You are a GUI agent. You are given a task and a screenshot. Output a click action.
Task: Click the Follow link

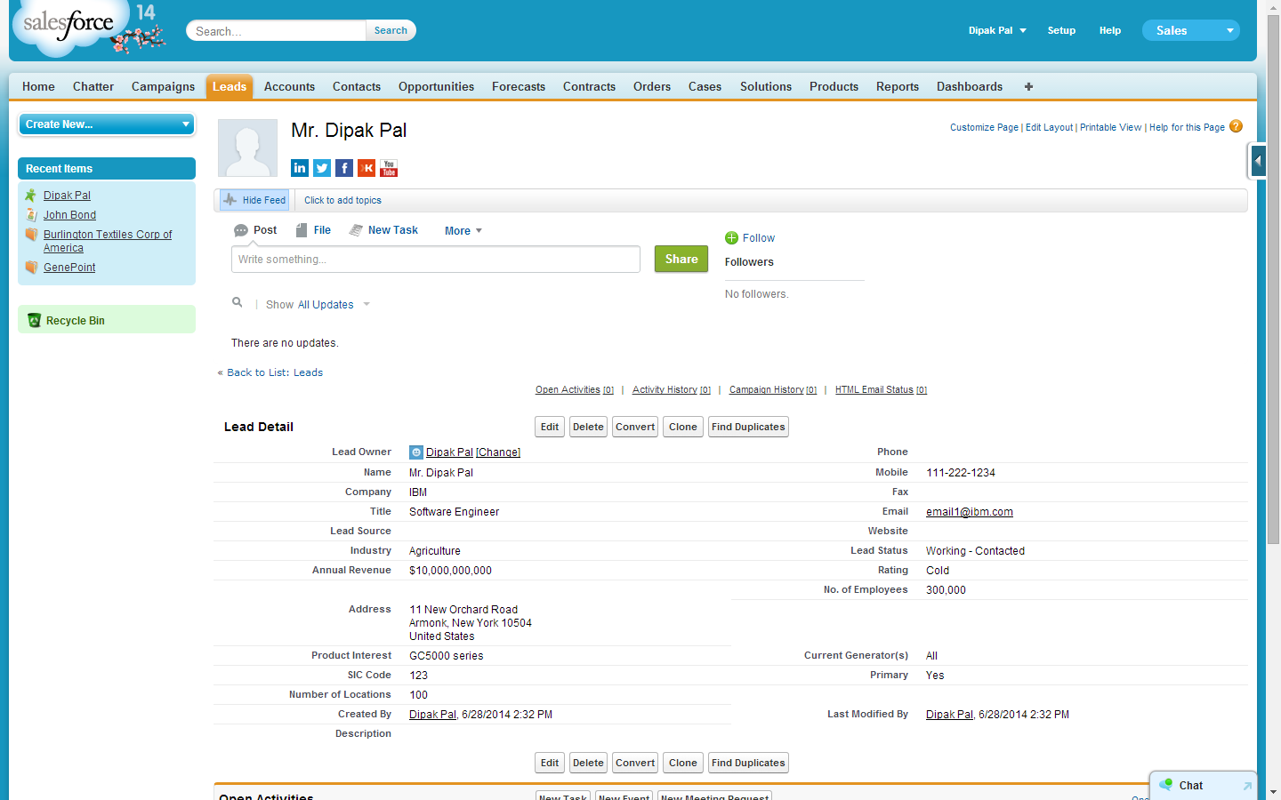(x=759, y=238)
